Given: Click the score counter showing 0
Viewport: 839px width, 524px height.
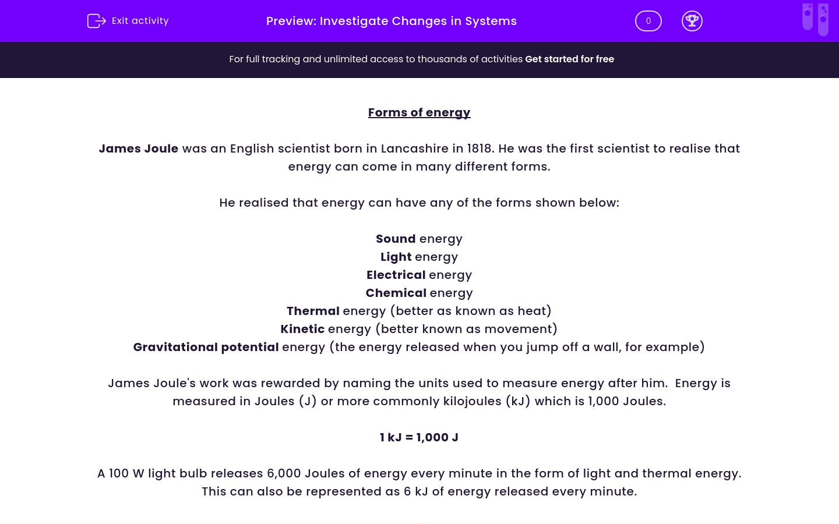Looking at the screenshot, I should point(648,20).
